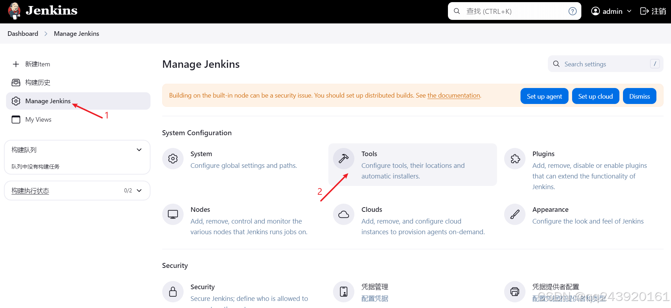The width and height of the screenshot is (671, 308).
Task: Click the Search settings magnifier icon
Action: 556,64
